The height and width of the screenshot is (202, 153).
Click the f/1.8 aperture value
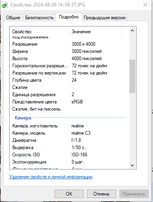click(x=76, y=140)
